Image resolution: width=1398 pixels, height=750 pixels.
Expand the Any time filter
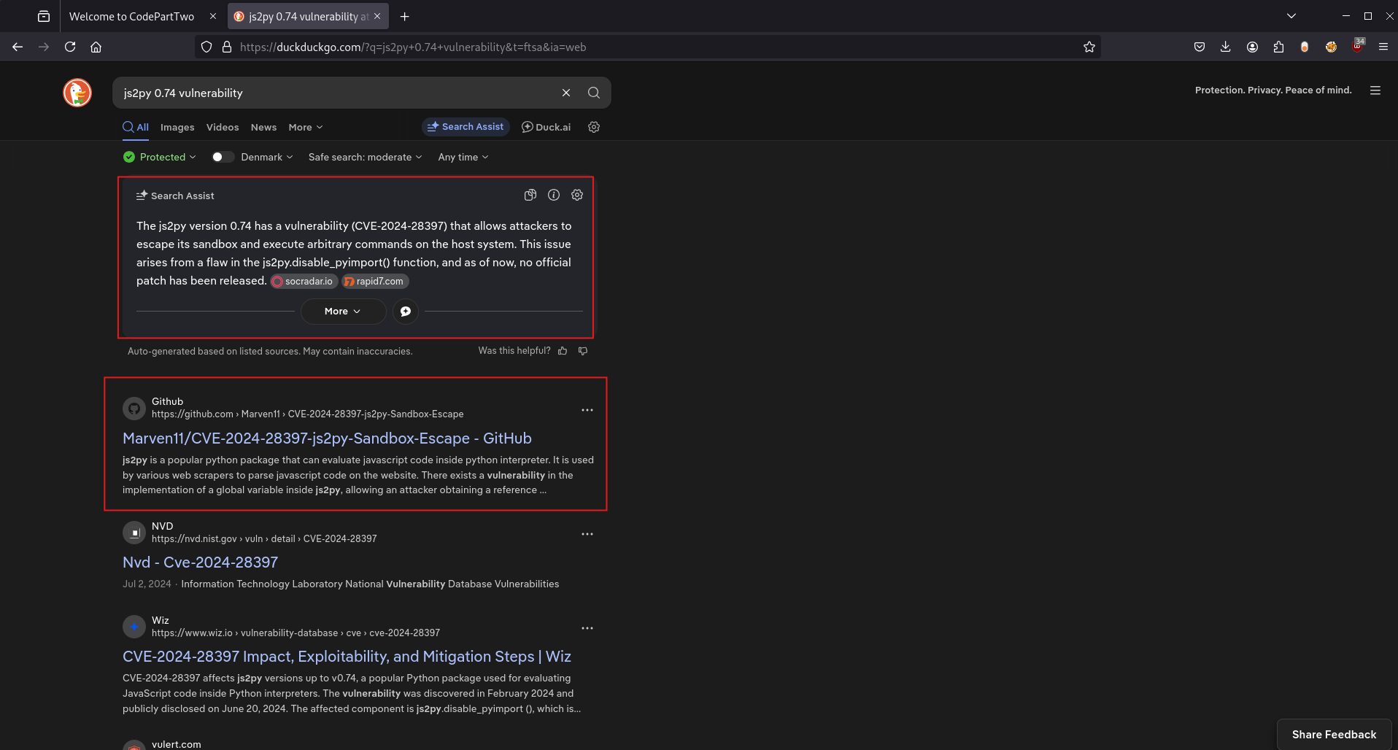click(462, 157)
